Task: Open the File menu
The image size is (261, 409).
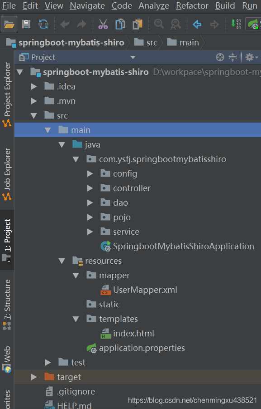Action: pos(9,6)
